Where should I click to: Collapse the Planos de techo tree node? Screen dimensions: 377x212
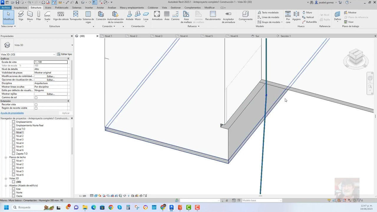6,157
